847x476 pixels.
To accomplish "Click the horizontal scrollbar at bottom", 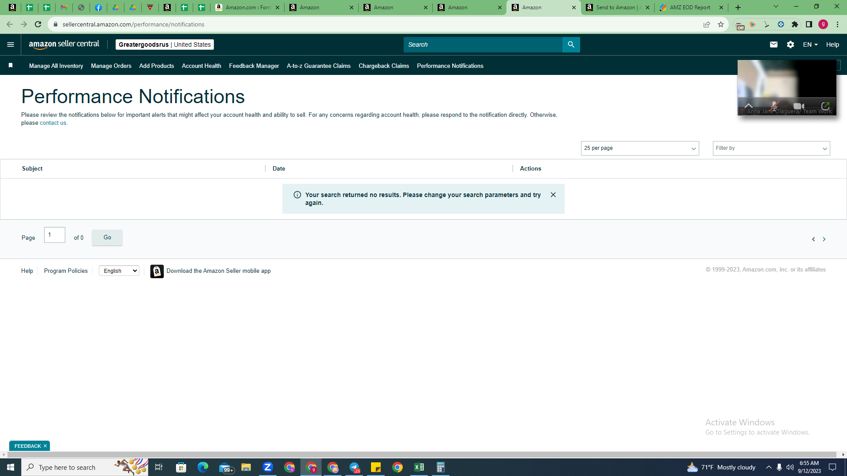I will [419, 454].
